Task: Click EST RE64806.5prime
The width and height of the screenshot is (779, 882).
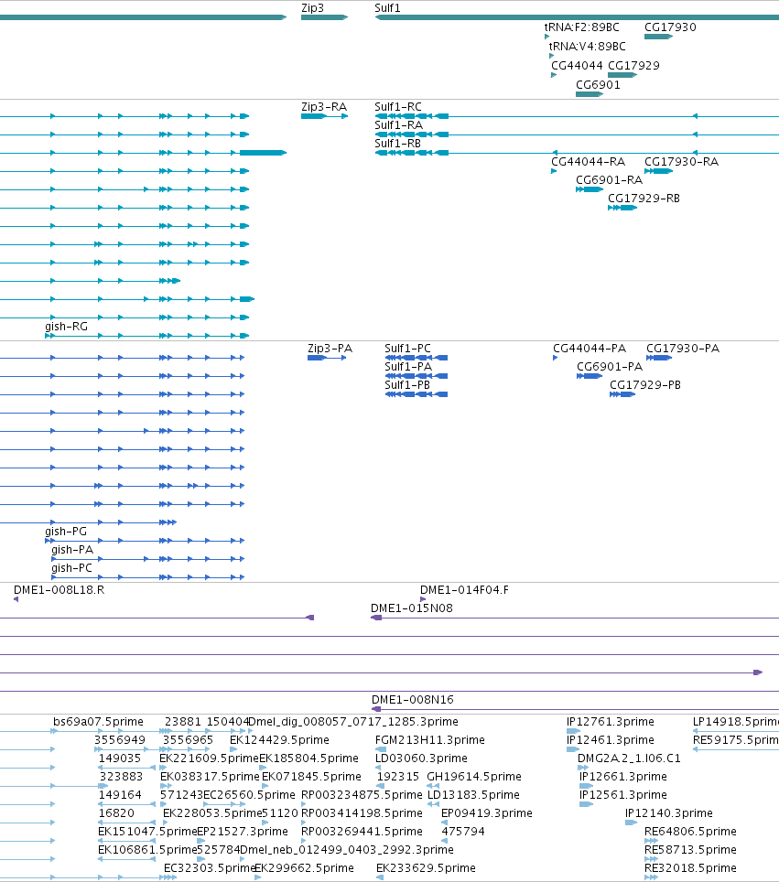Action: point(690,832)
